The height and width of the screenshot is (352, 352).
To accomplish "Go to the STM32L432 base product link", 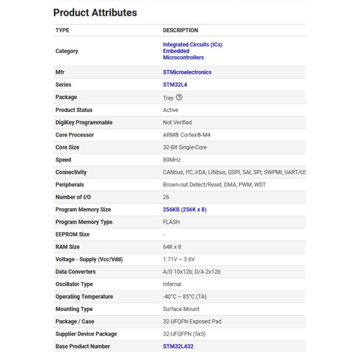I will pyautogui.click(x=178, y=346).
